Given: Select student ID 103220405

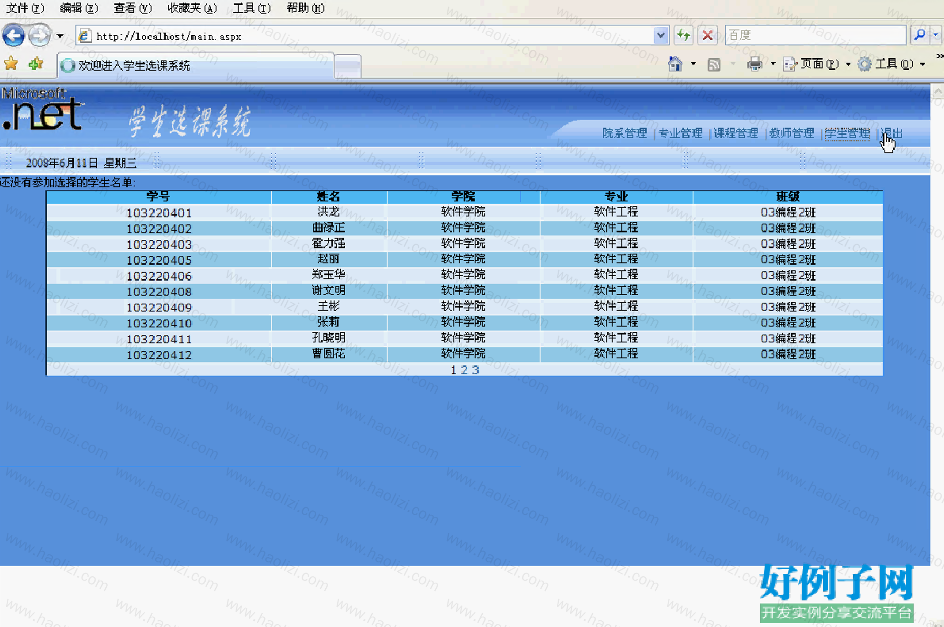Looking at the screenshot, I should pyautogui.click(x=159, y=260).
